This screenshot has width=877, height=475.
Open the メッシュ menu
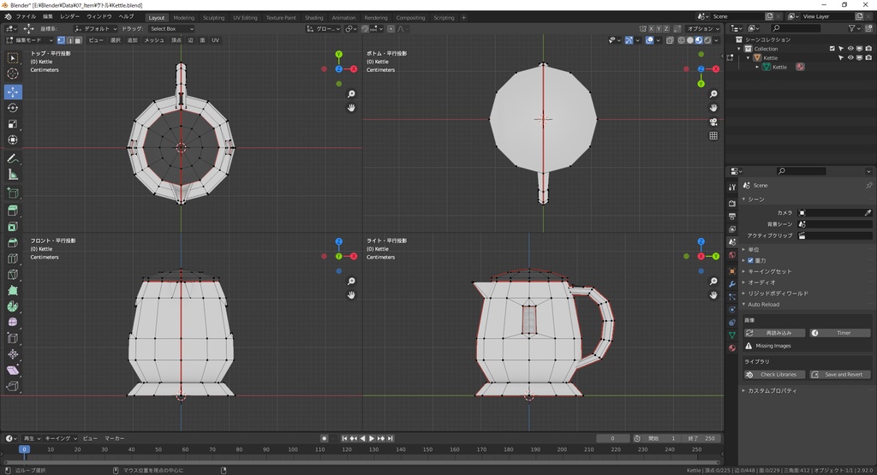point(154,40)
